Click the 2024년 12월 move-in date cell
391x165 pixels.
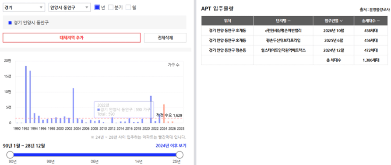(334, 50)
